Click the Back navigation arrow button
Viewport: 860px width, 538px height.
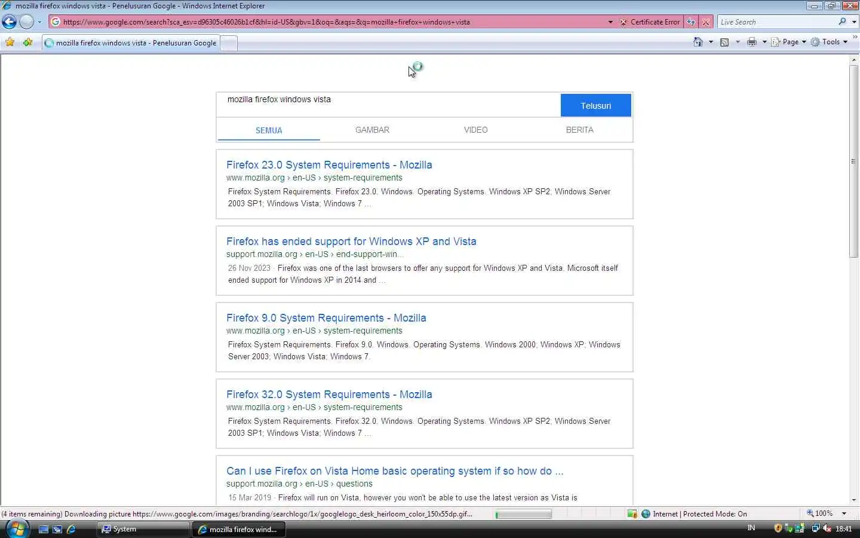coord(9,22)
